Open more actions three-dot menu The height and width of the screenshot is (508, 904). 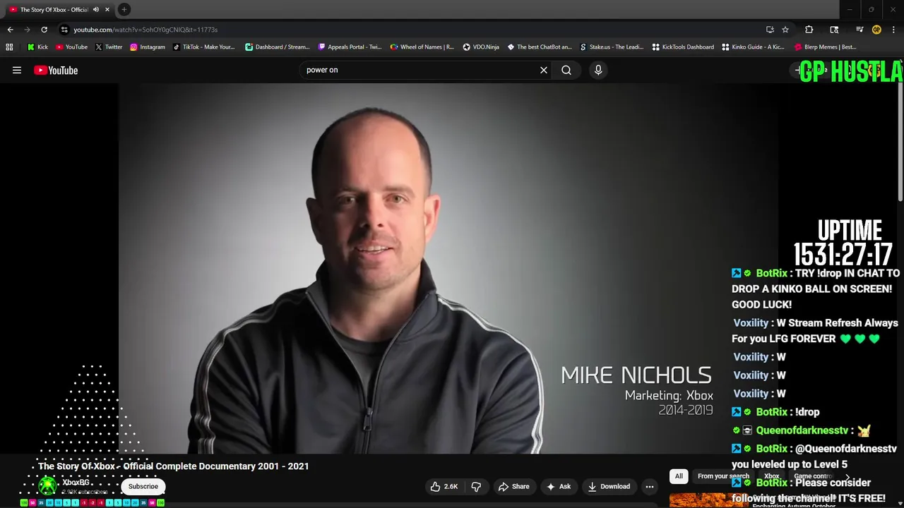pos(650,486)
